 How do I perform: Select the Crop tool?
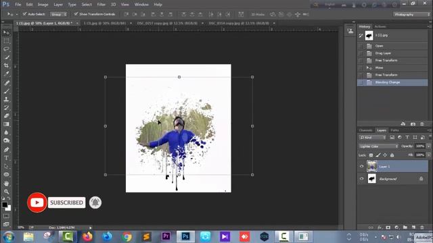tap(6, 65)
